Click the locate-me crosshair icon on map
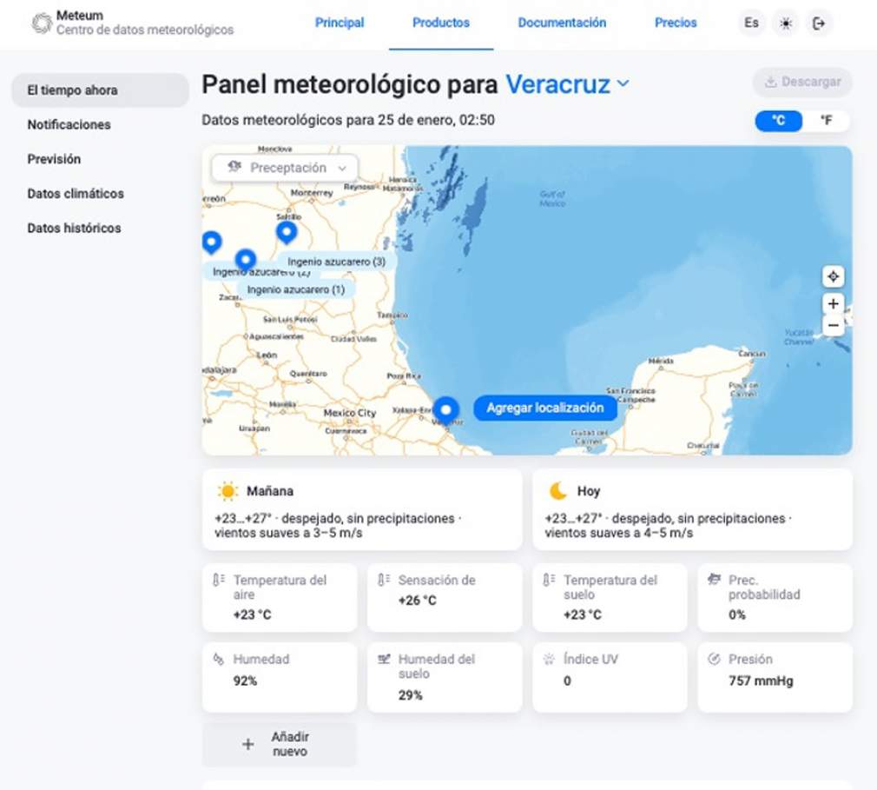The height and width of the screenshot is (790, 877). pyautogui.click(x=833, y=276)
